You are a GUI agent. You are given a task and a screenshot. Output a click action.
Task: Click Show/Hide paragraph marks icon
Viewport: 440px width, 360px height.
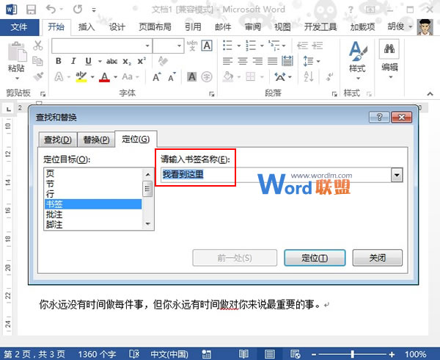click(x=329, y=76)
